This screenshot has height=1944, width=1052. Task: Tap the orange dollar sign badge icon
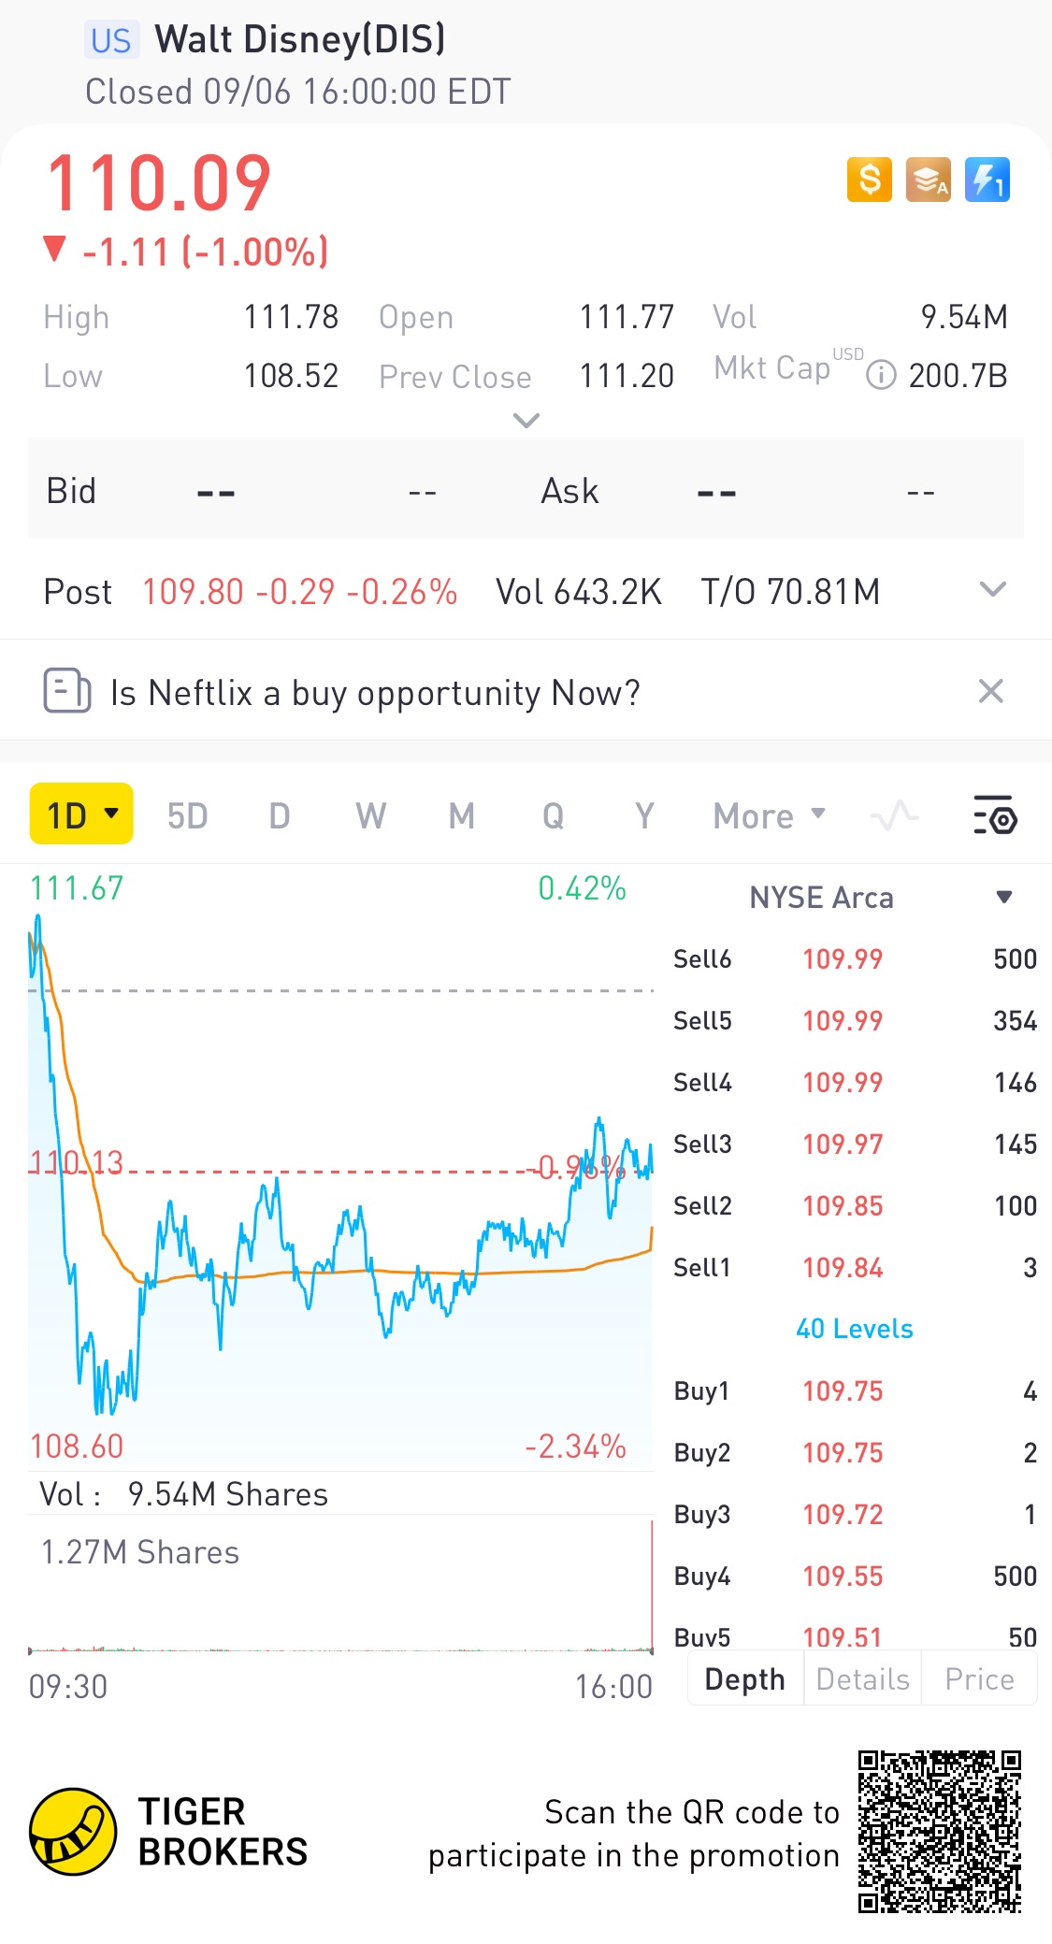point(870,180)
